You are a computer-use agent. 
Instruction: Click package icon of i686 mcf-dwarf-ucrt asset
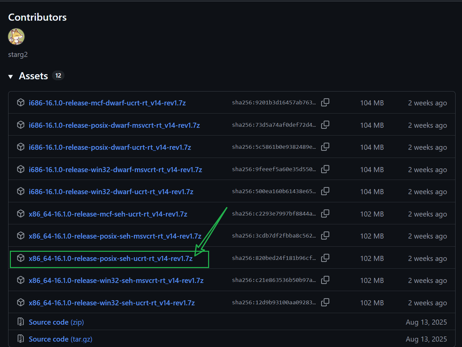click(x=21, y=102)
